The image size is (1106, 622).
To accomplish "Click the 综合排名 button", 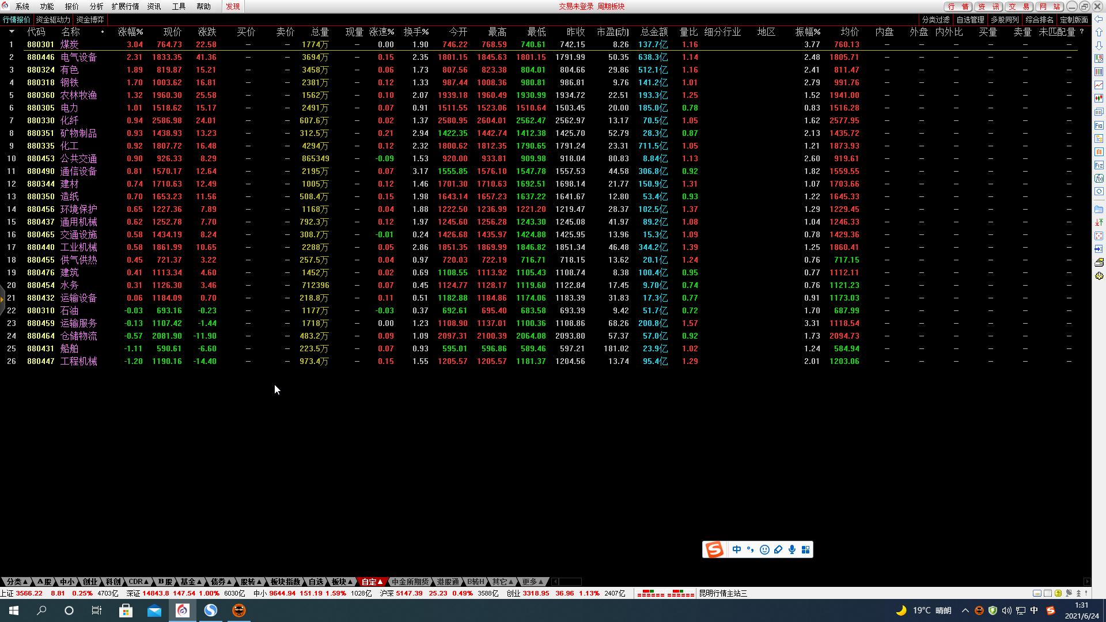I will click(1039, 20).
